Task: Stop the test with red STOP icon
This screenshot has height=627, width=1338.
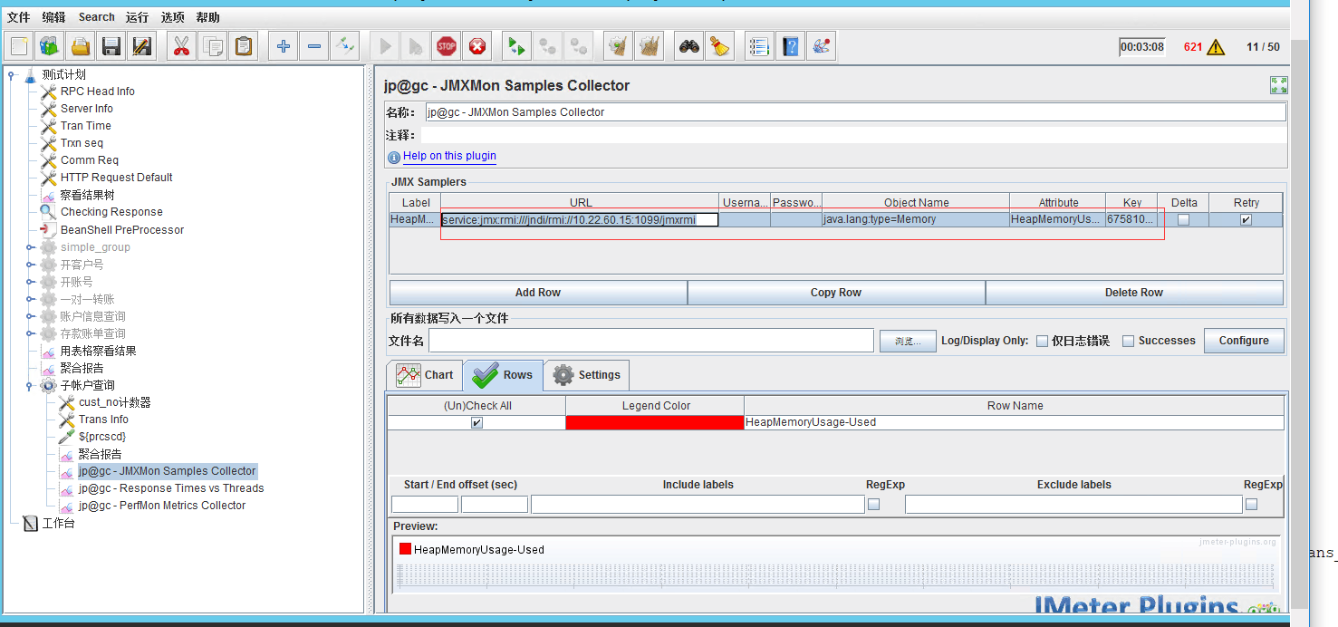Action: pyautogui.click(x=447, y=46)
